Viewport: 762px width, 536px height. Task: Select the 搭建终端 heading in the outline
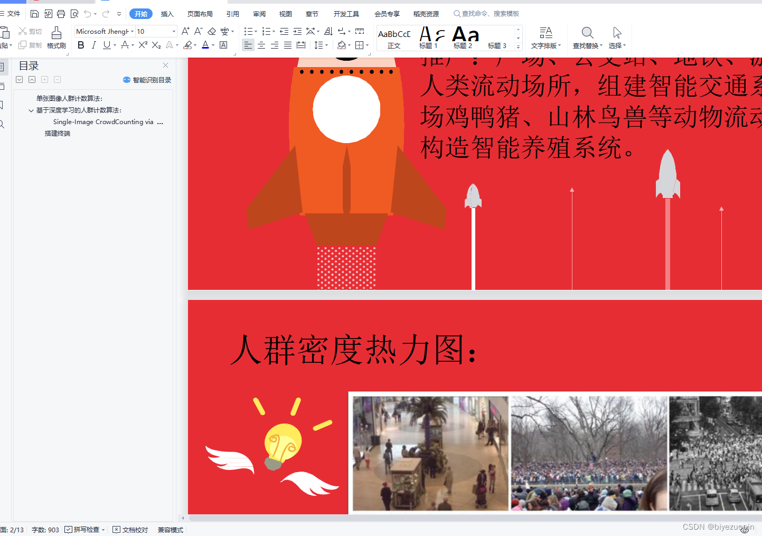coord(58,133)
